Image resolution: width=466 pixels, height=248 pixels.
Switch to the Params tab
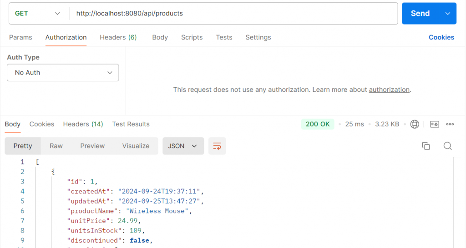(20, 37)
